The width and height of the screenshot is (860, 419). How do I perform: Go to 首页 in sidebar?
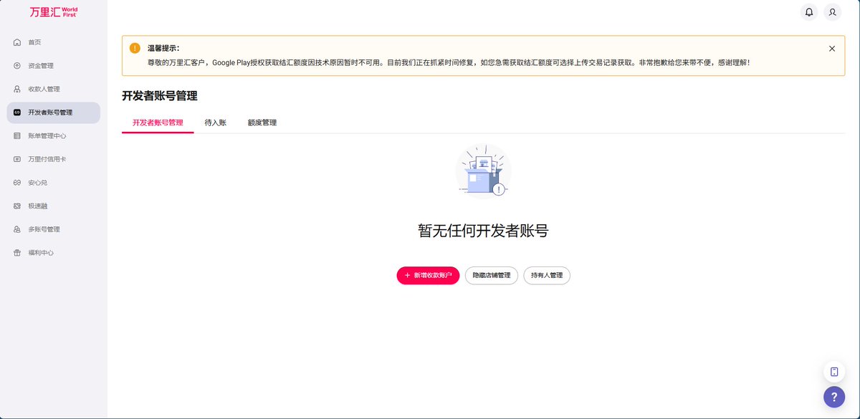54,42
